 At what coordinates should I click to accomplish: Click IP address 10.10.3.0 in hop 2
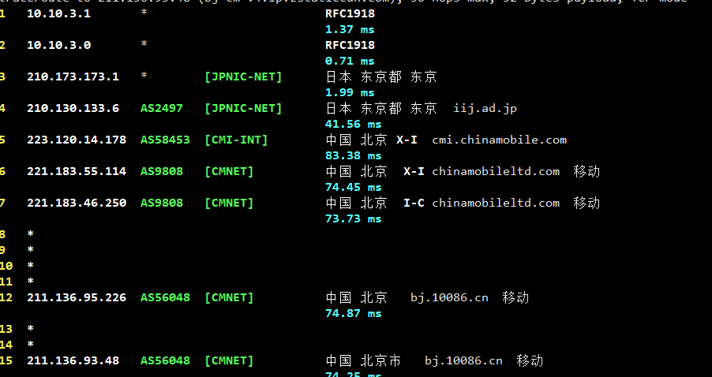coord(58,45)
